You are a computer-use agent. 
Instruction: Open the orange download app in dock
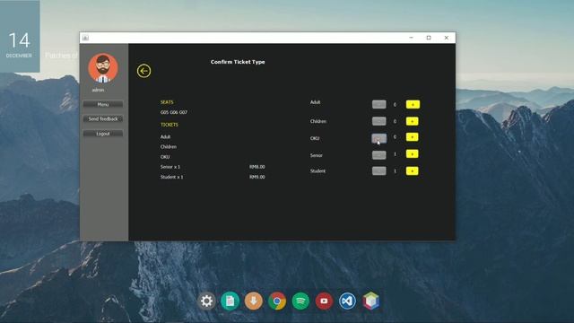(x=253, y=301)
